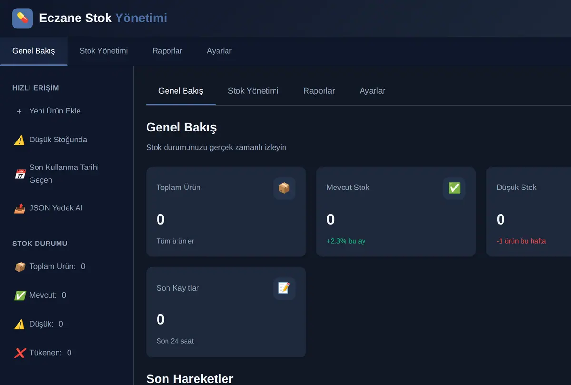This screenshot has width=571, height=385.
Task: Click the HIZLI ERİŞİM sidebar heading
Action: click(36, 88)
